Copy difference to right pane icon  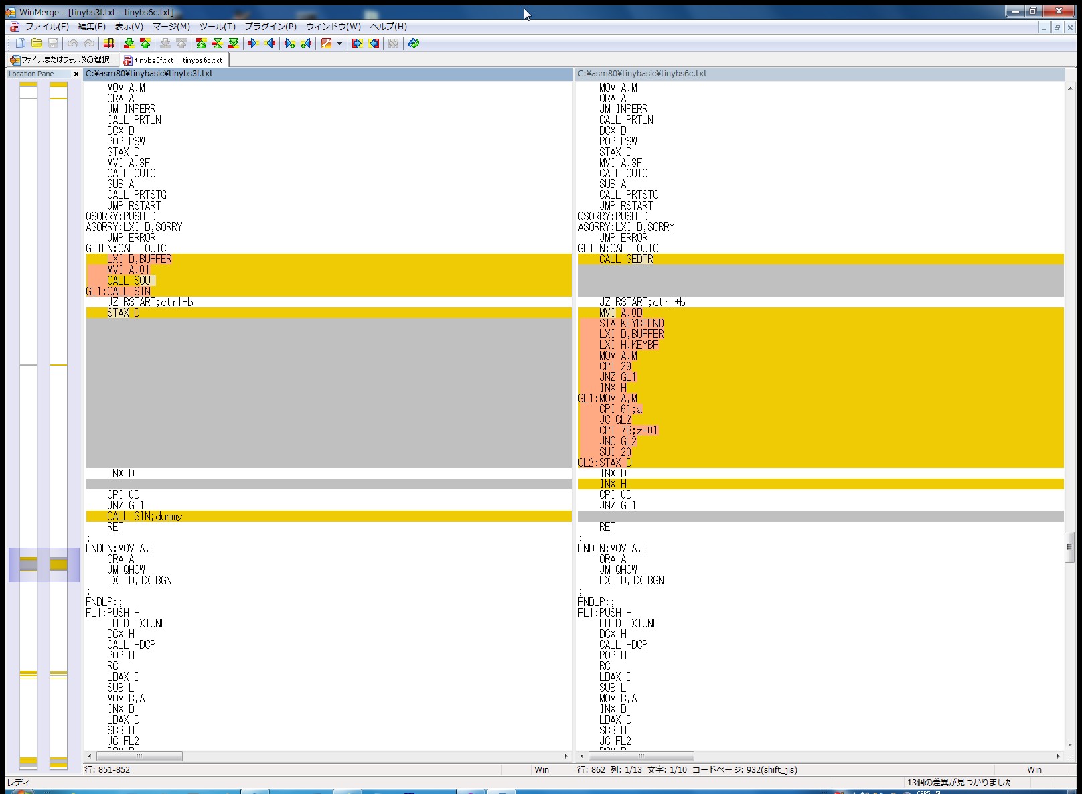click(x=253, y=44)
